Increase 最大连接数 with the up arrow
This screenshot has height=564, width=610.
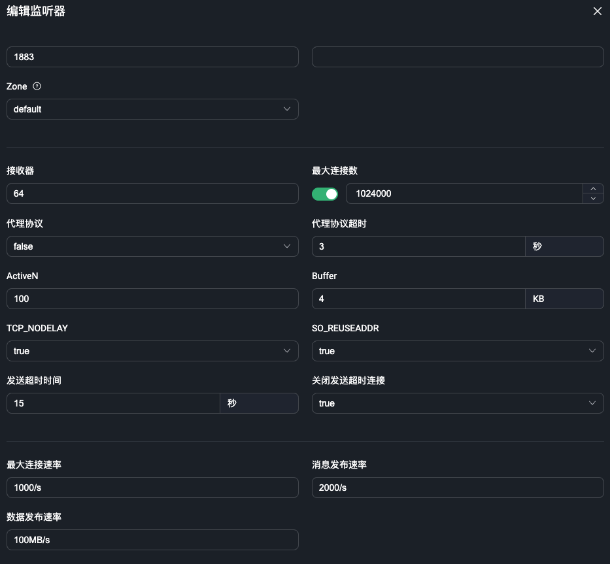coord(593,189)
